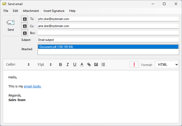182x126 pixels.
Task: Select the Document.pdf attachment
Action: click(56, 47)
